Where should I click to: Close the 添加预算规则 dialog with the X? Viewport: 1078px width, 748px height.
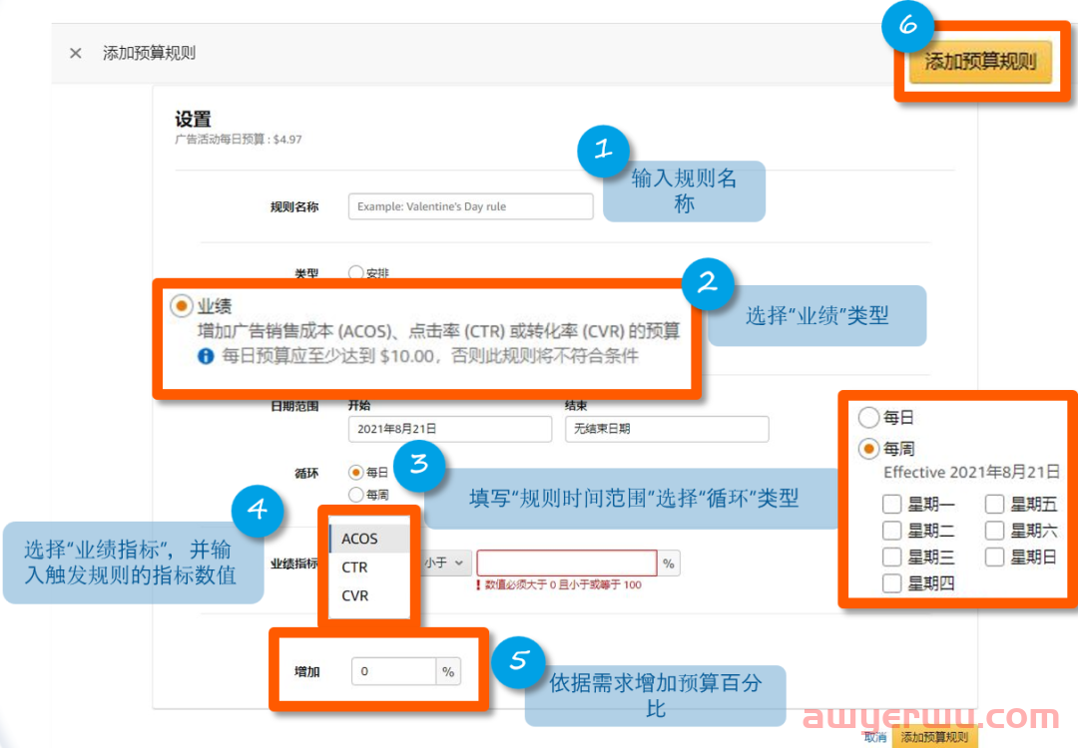tap(76, 53)
